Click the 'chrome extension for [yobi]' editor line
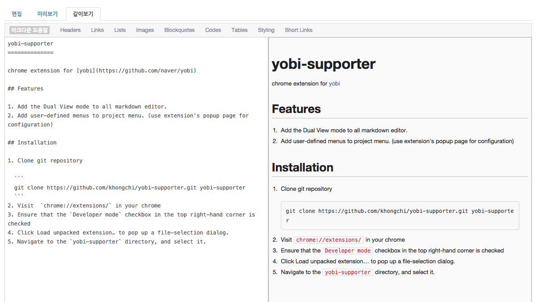 pyautogui.click(x=102, y=71)
